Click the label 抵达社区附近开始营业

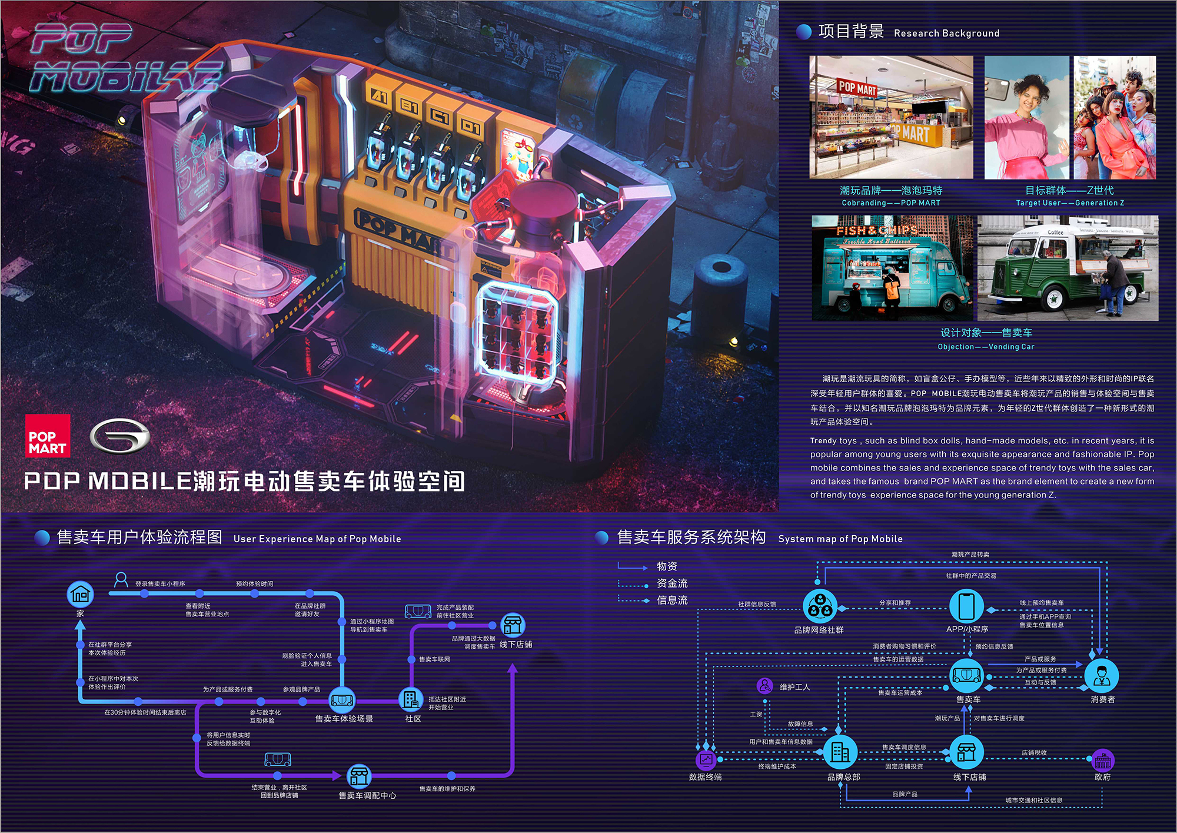447,703
